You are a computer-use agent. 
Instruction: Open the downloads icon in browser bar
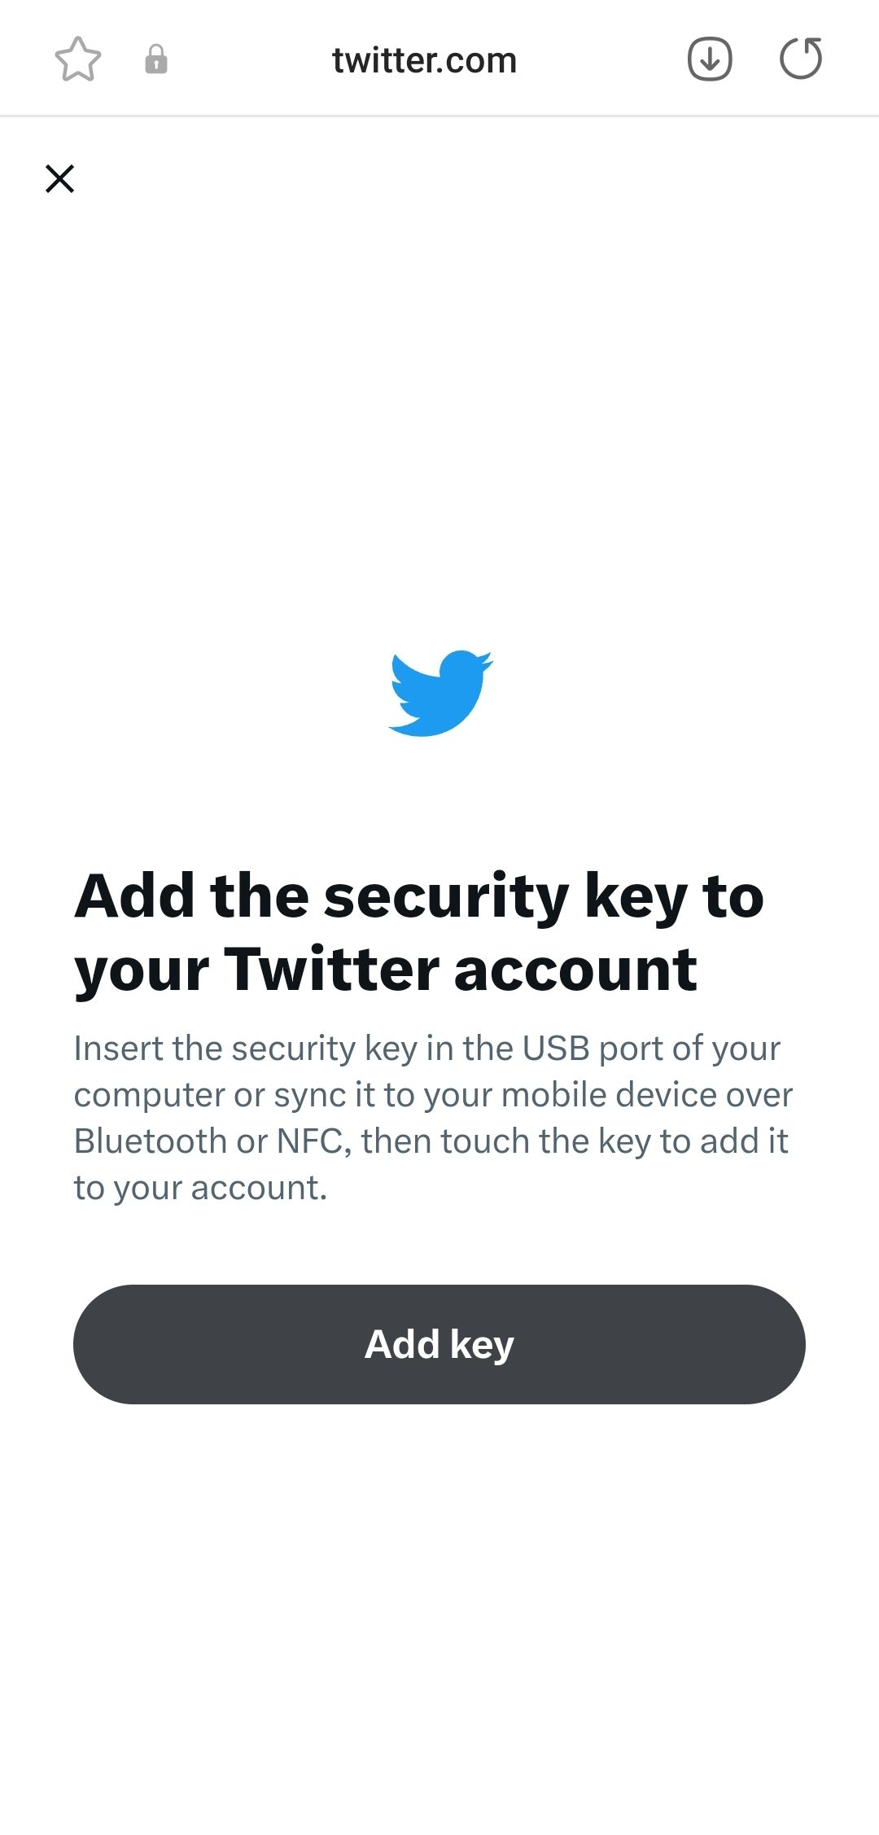coord(710,59)
